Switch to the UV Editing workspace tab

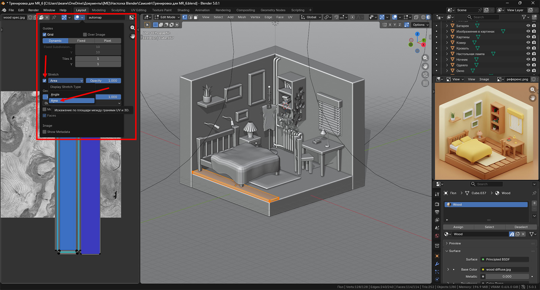[x=138, y=10]
